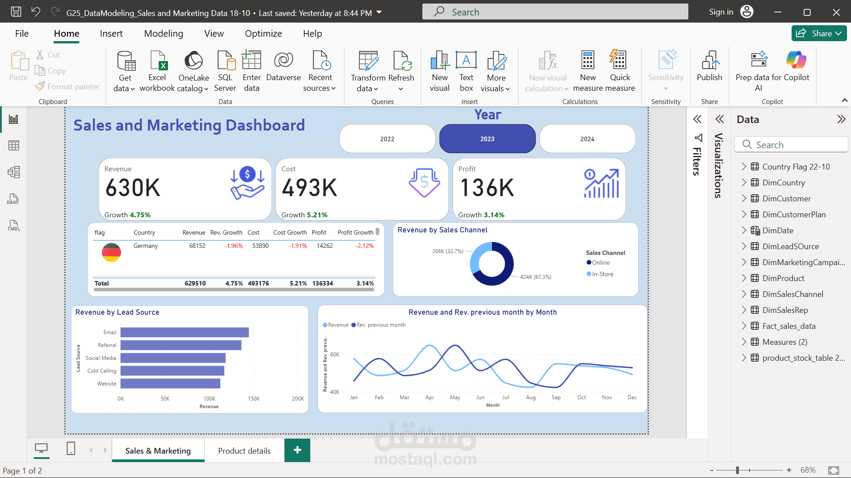Open the Share dropdown button
Screen dimensions: 851x478
tap(819, 33)
